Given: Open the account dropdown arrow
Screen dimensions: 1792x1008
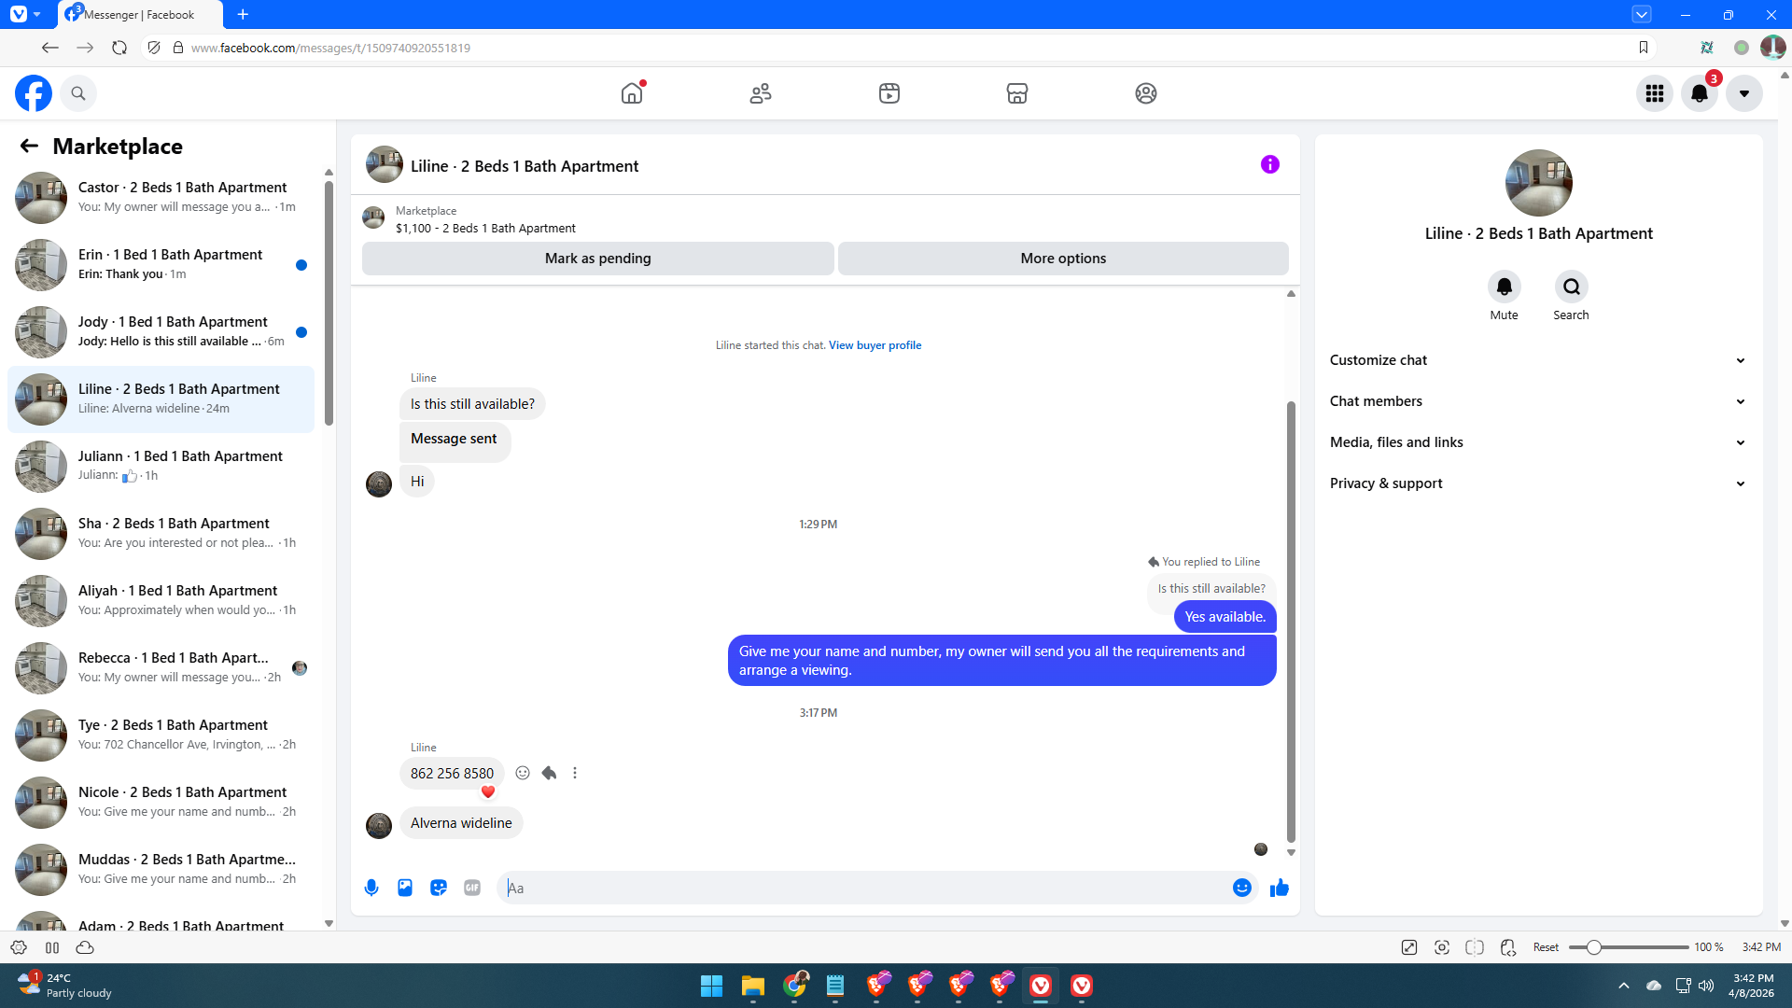Looking at the screenshot, I should 1743,93.
